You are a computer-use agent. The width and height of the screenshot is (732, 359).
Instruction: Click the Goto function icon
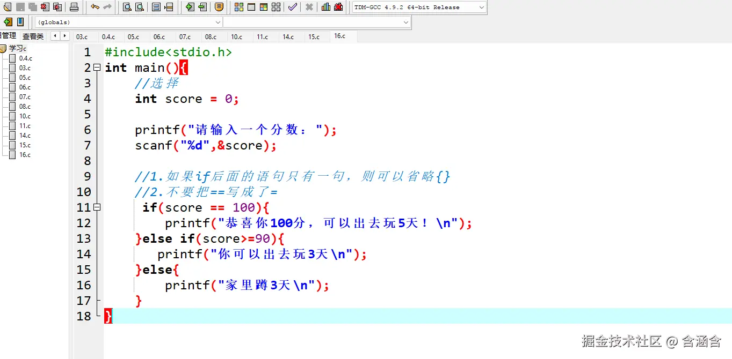[x=156, y=7]
